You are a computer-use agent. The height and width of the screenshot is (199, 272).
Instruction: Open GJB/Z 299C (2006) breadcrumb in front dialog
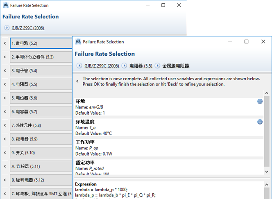pos(102,66)
